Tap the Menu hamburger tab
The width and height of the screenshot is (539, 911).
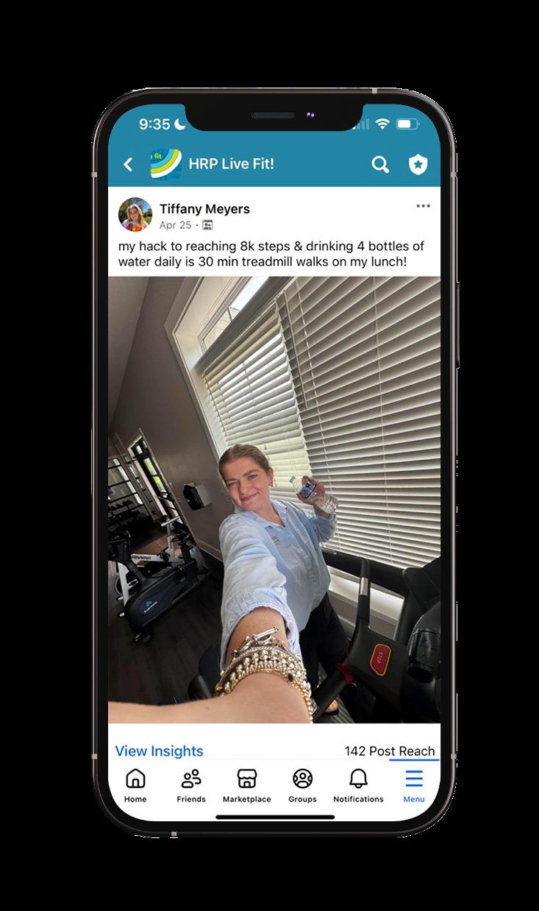[x=414, y=785]
